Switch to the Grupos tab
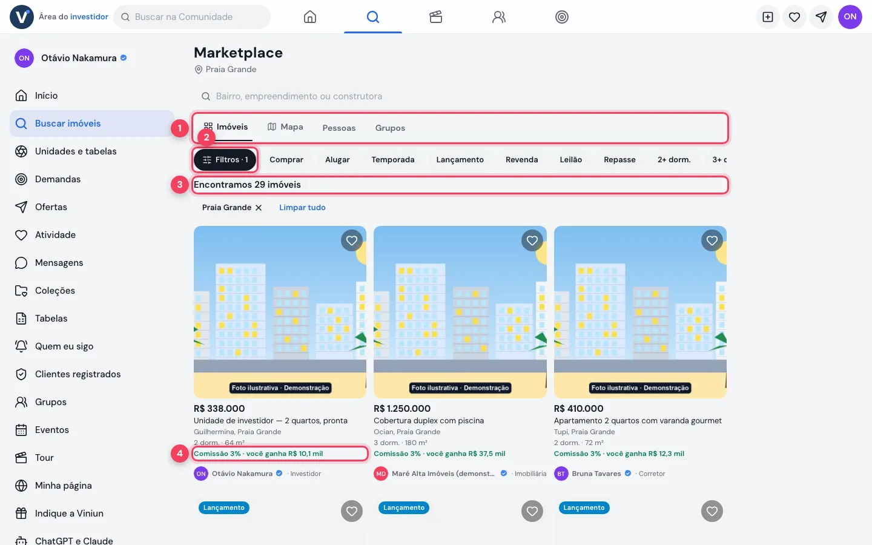 (390, 128)
